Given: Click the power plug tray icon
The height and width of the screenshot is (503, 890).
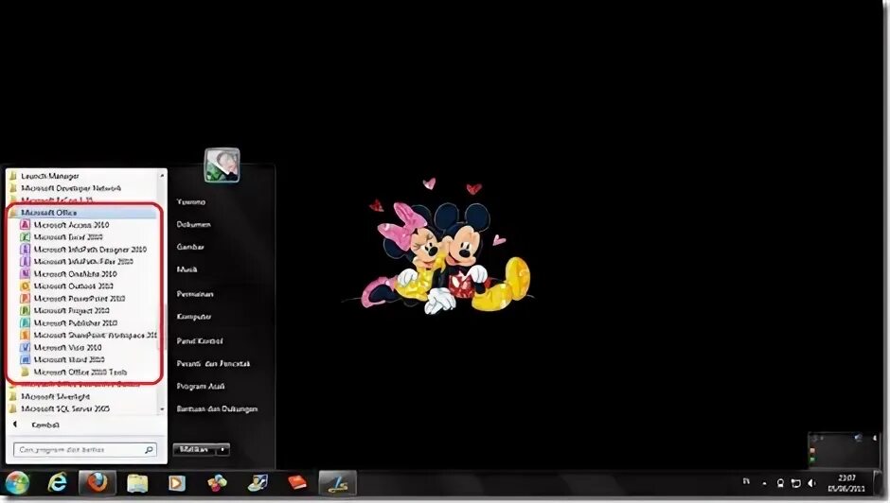Looking at the screenshot, I should point(780,483).
